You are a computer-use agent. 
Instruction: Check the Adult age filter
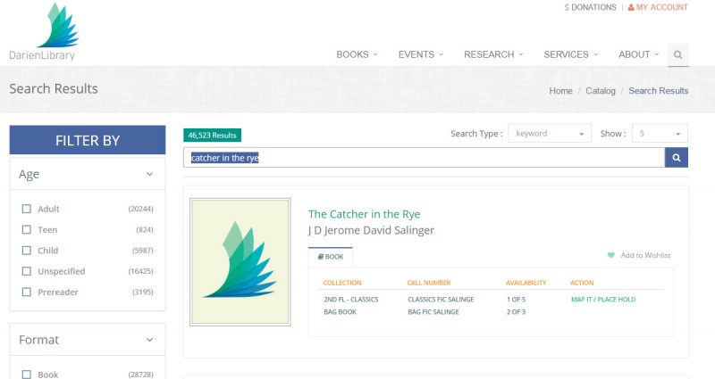pyautogui.click(x=27, y=209)
